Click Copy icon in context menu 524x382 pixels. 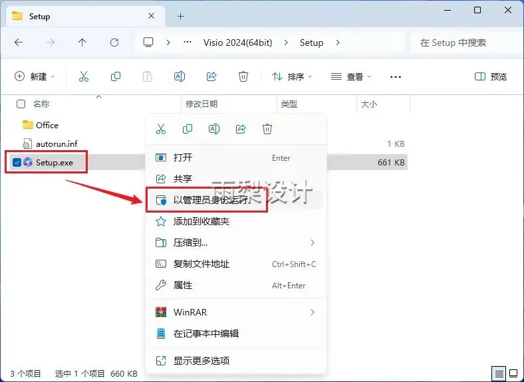188,129
